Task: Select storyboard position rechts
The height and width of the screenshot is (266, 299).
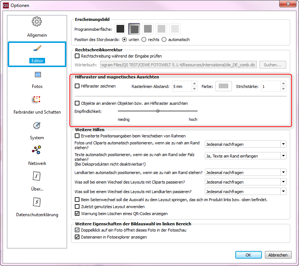Action: click(144, 40)
